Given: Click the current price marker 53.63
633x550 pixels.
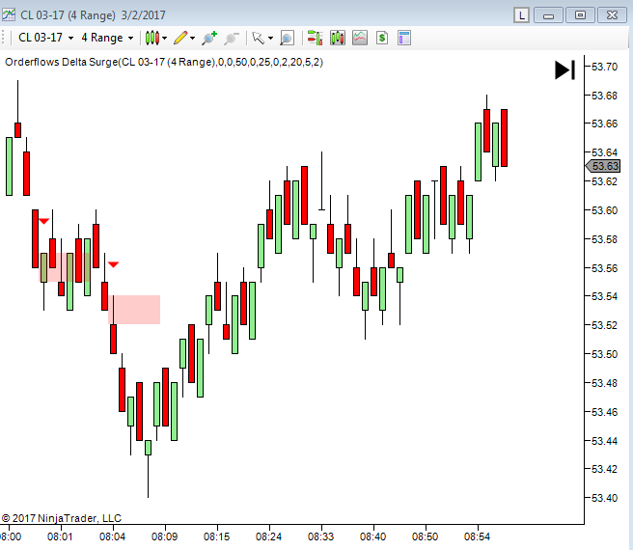Looking at the screenshot, I should coord(603,166).
